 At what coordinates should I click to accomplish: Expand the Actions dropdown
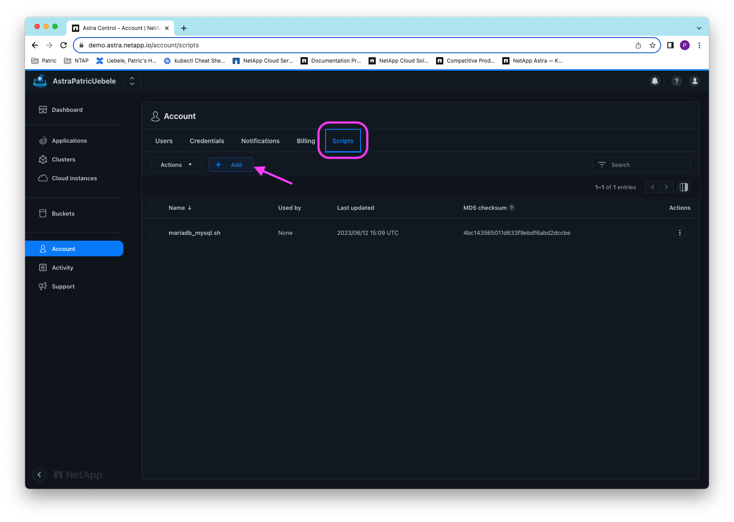(176, 165)
